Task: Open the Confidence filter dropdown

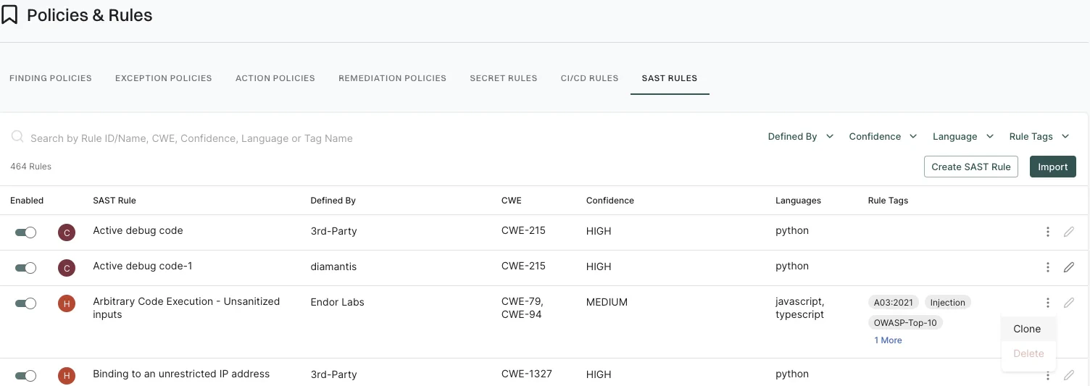Action: pos(883,137)
